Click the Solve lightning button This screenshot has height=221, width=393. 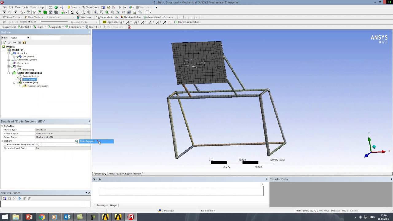point(72,7)
